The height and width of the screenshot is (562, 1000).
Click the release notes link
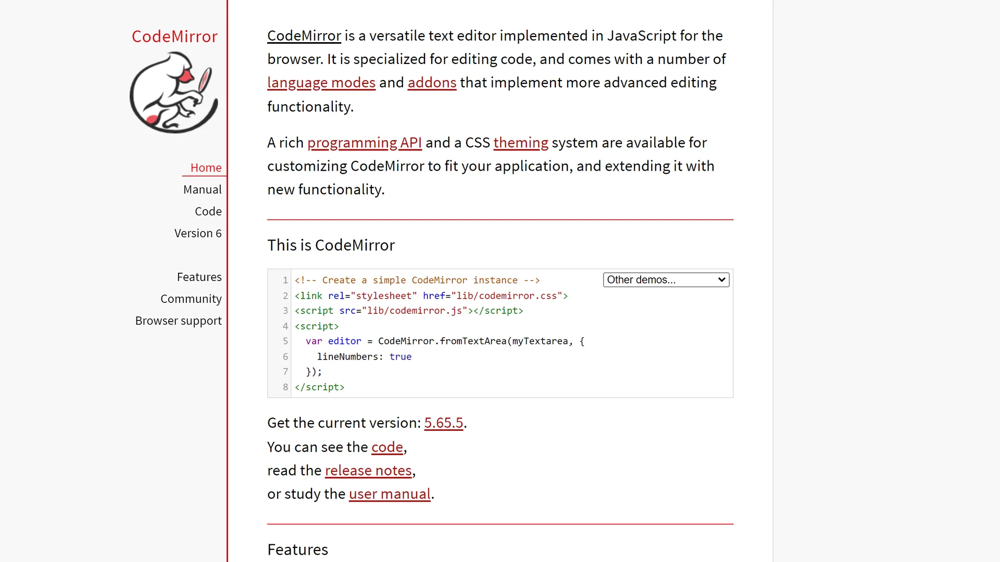368,470
